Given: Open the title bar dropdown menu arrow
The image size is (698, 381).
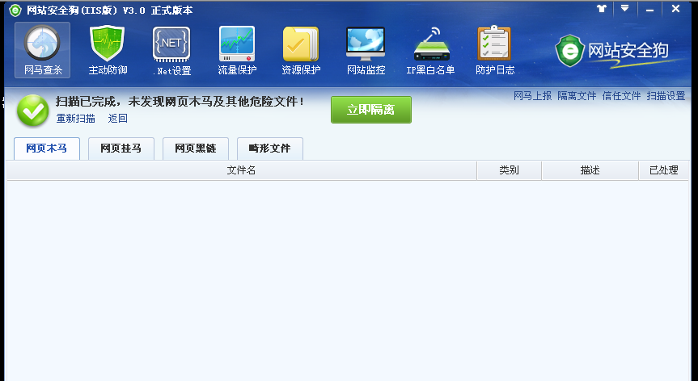Looking at the screenshot, I should click(x=625, y=8).
